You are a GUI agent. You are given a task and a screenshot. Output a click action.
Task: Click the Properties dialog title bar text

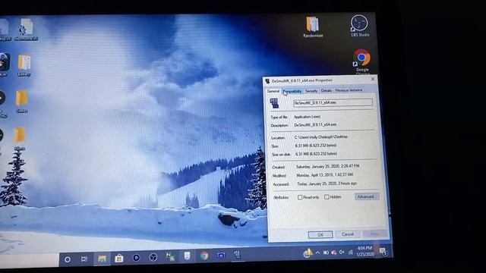(x=302, y=80)
